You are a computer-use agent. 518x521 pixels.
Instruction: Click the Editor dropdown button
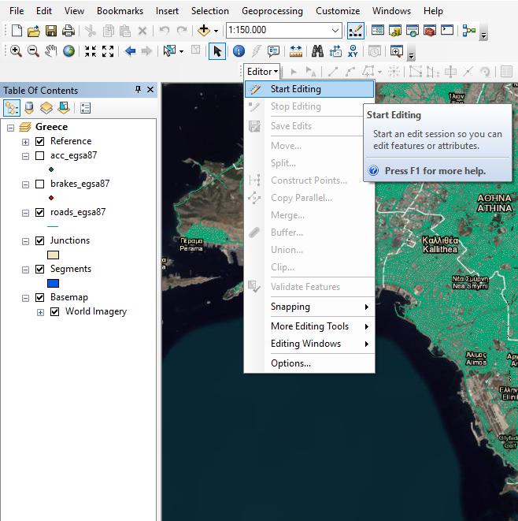pos(262,72)
